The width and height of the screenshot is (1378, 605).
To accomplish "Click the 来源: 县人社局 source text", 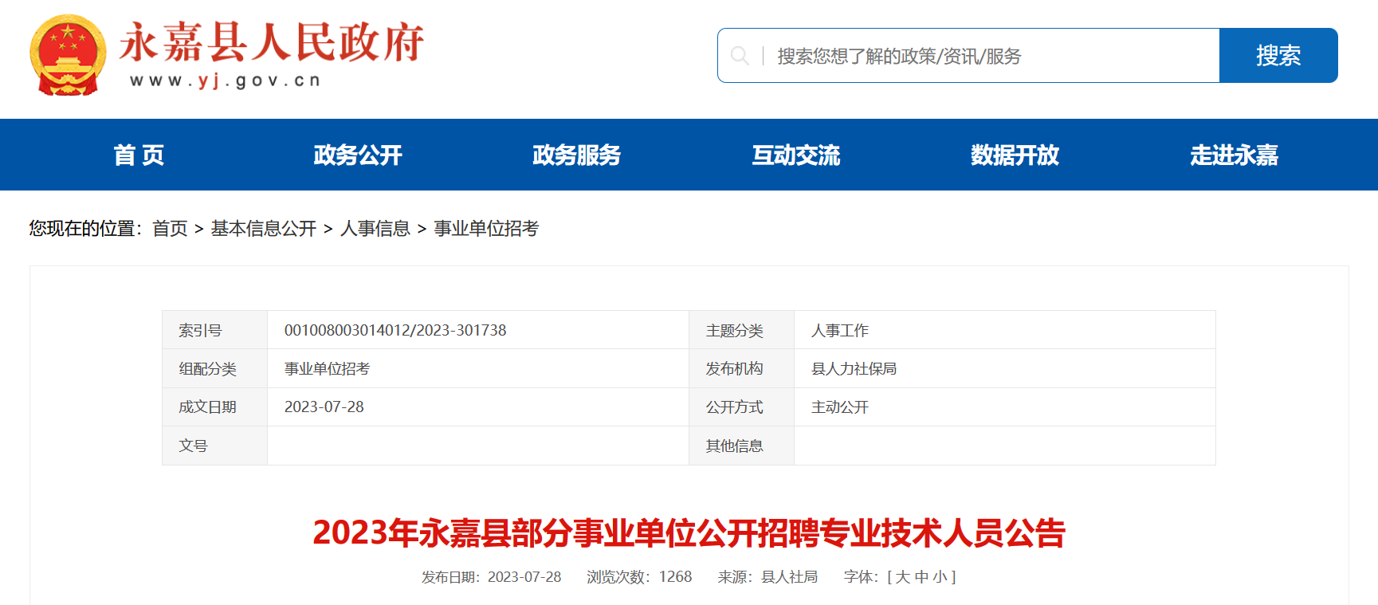I will pos(768,577).
